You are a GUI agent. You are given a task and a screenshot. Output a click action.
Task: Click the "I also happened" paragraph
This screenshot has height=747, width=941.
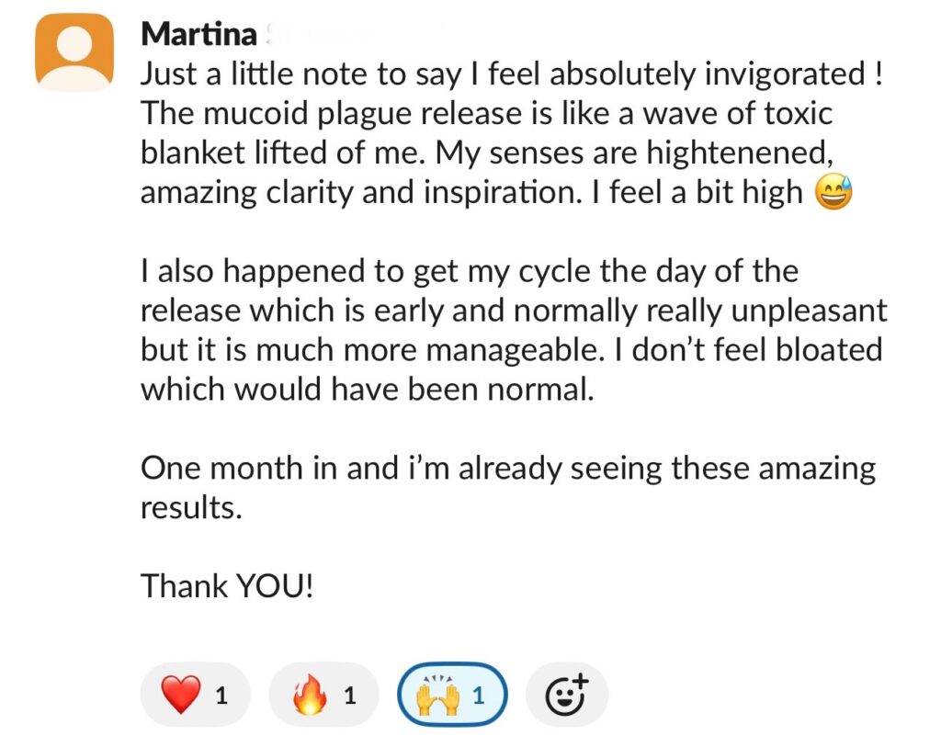pyautogui.click(x=513, y=330)
